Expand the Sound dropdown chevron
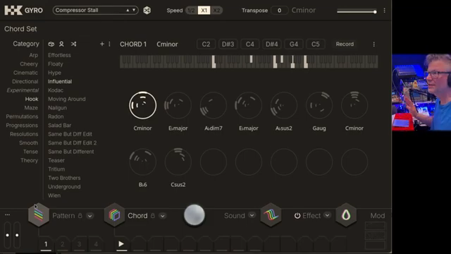 252,215
